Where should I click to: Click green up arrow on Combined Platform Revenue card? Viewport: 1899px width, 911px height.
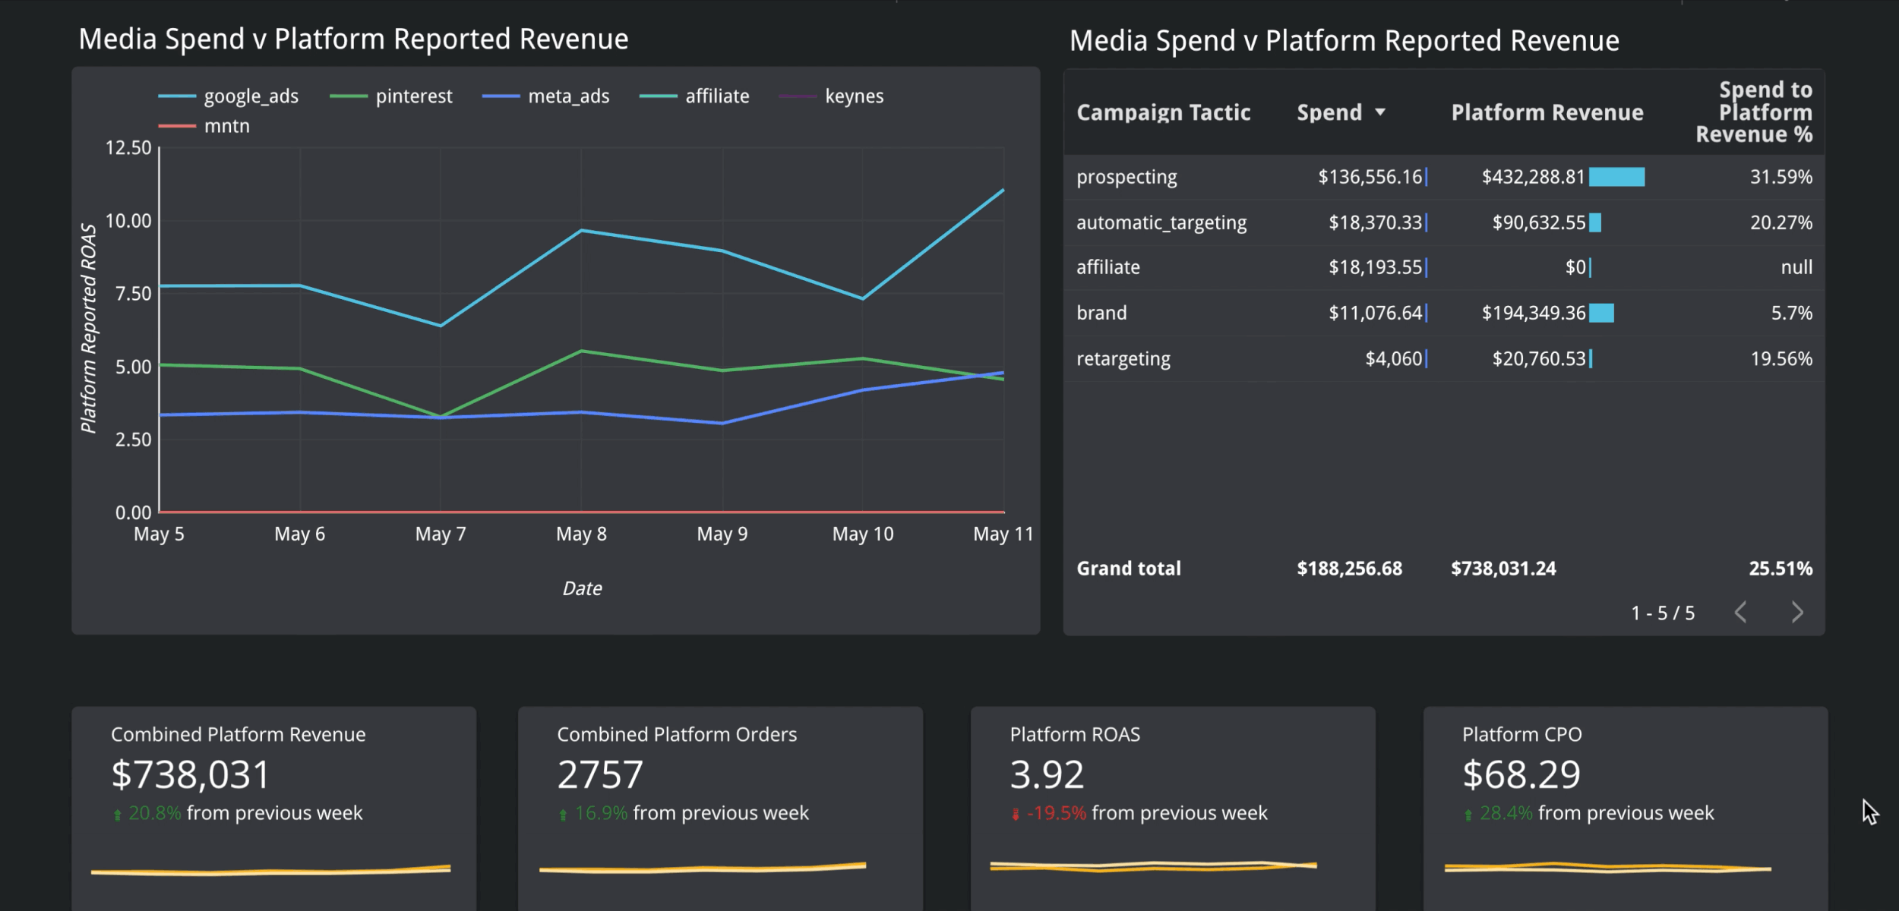tap(118, 813)
